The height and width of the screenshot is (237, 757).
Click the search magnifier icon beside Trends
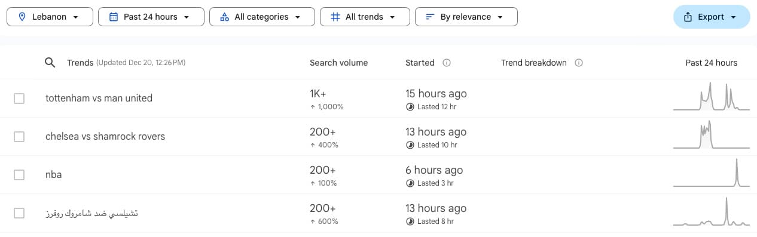coord(50,63)
